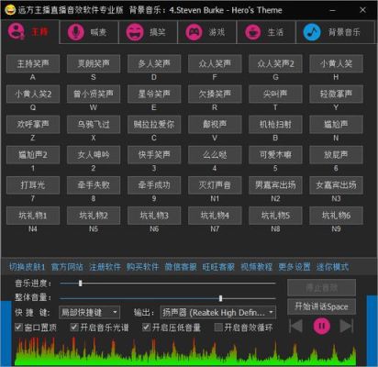Trigger the 轻微掌声 light applause sound
Image resolution: width=378 pixels, height=367 pixels.
point(336,94)
